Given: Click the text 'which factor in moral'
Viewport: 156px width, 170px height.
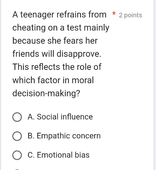Looking at the screenshot, I should (53, 80).
